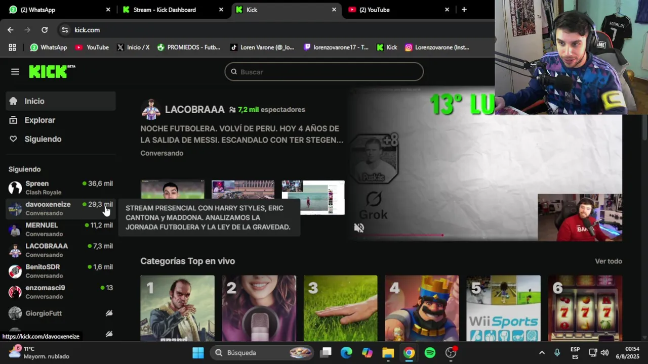The height and width of the screenshot is (364, 648).
Task: Open the Inicio / X bookmark
Action: [x=133, y=47]
